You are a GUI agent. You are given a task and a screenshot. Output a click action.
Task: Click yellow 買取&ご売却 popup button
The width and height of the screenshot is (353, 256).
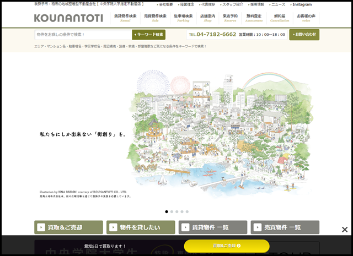[227, 246]
